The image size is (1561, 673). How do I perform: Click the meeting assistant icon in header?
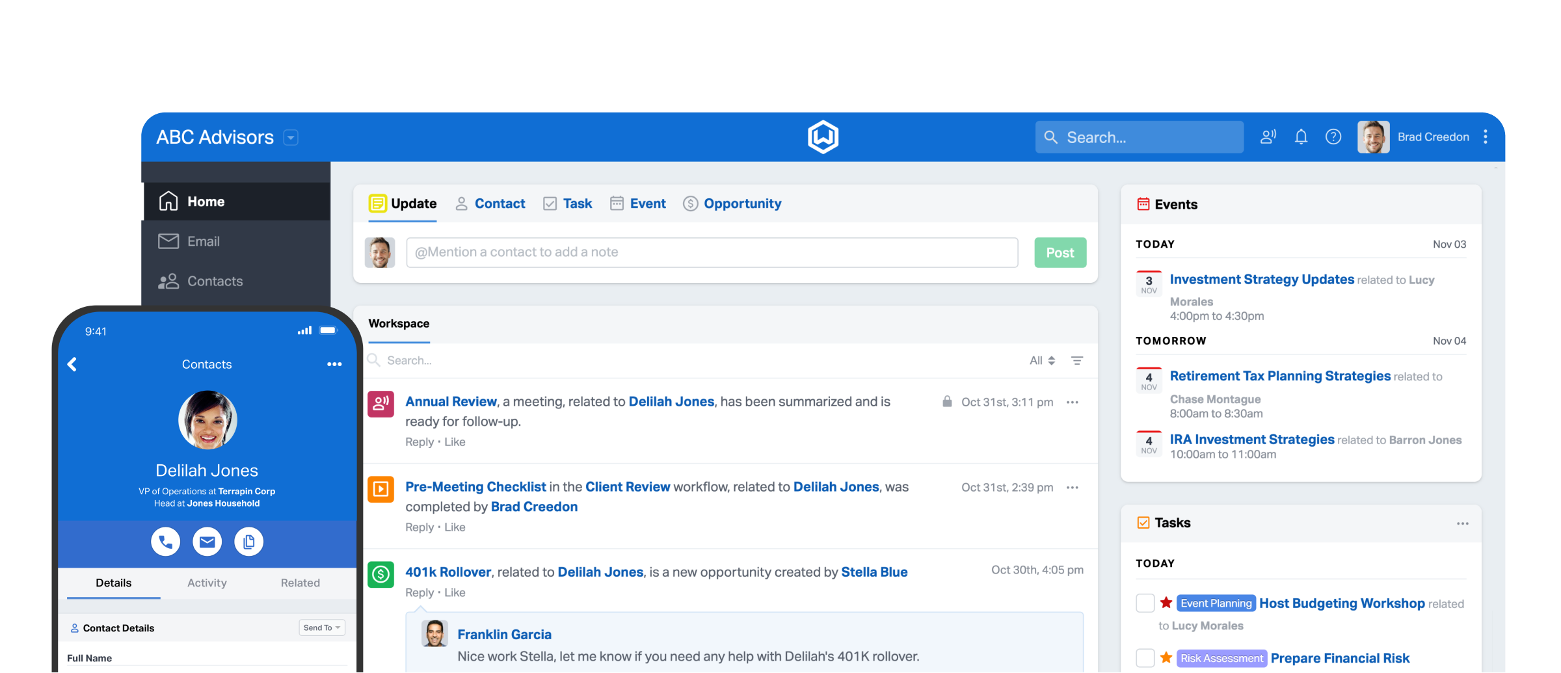(1268, 137)
